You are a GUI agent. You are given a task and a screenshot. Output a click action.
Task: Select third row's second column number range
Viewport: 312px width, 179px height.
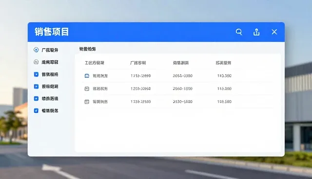coord(140,102)
